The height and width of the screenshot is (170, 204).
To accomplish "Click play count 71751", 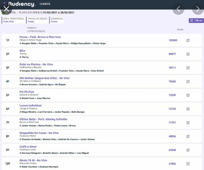I will pyautogui.click(x=172, y=123).
